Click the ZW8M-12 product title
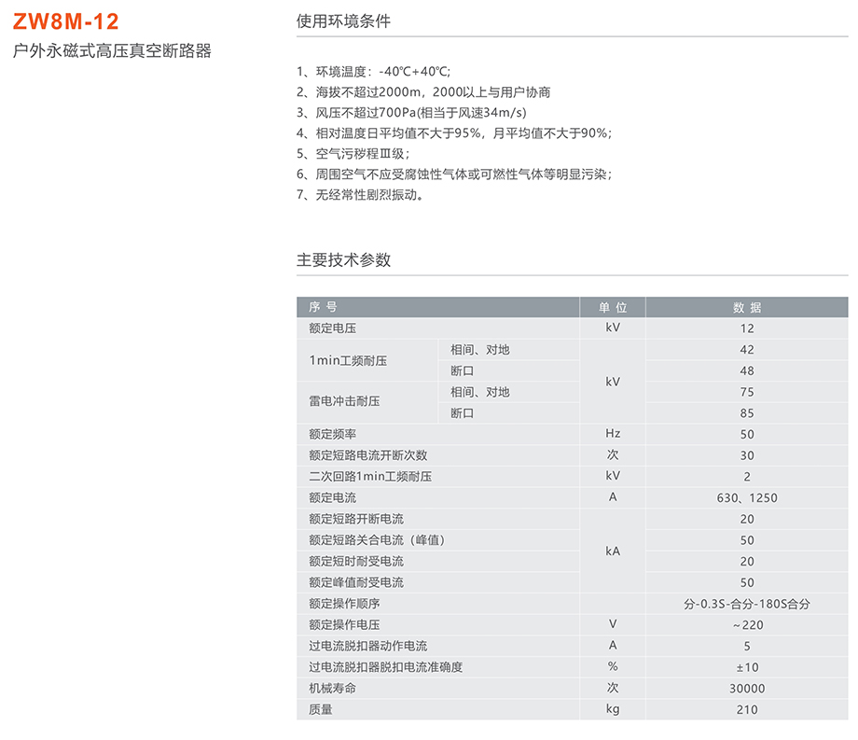Screen dimensions: 858x740 [x=66, y=21]
